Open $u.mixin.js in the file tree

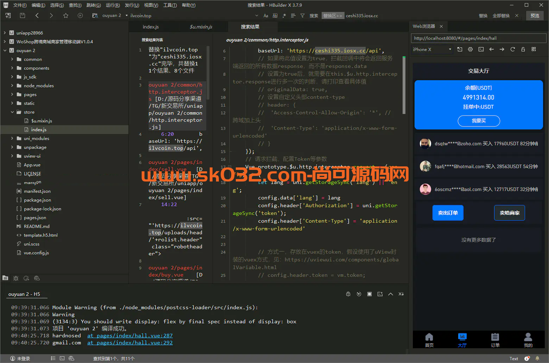pos(42,121)
